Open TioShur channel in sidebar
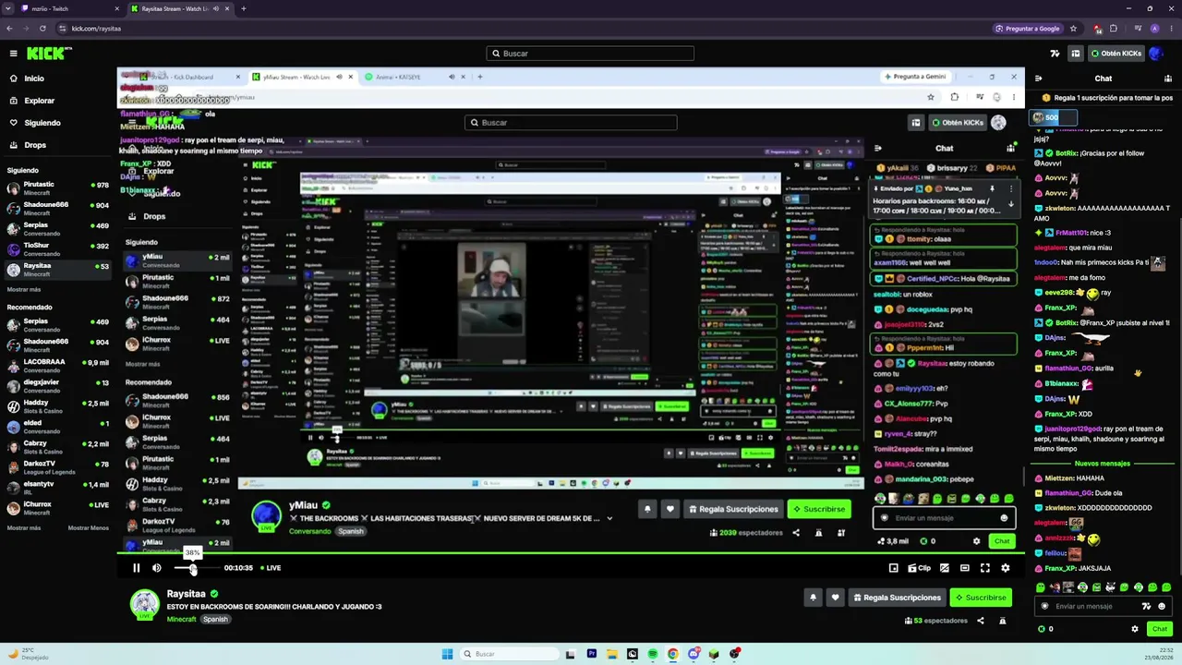This screenshot has height=665, width=1182. coord(58,249)
